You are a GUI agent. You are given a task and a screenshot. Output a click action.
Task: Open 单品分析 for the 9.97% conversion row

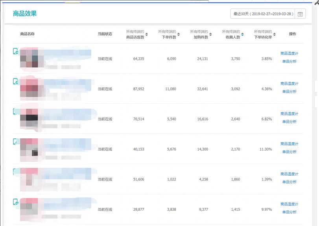(x=289, y=212)
